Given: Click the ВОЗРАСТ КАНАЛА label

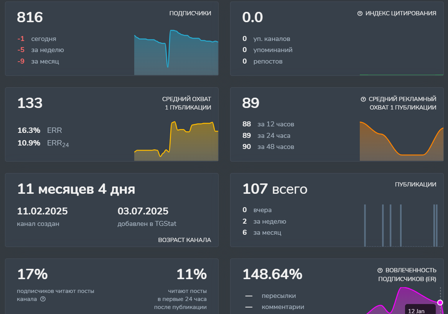Looking at the screenshot, I should [x=184, y=240].
